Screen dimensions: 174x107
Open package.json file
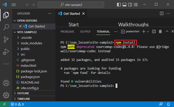pyautogui.click(x=34, y=77)
